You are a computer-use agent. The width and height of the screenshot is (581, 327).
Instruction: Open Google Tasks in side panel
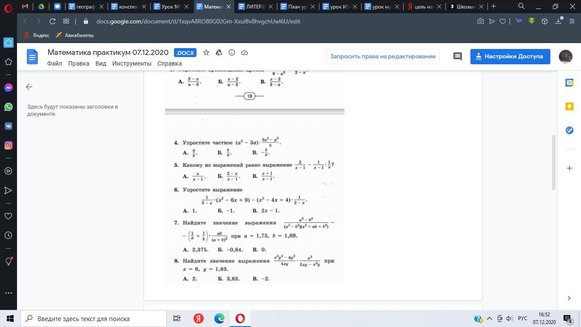tap(569, 130)
